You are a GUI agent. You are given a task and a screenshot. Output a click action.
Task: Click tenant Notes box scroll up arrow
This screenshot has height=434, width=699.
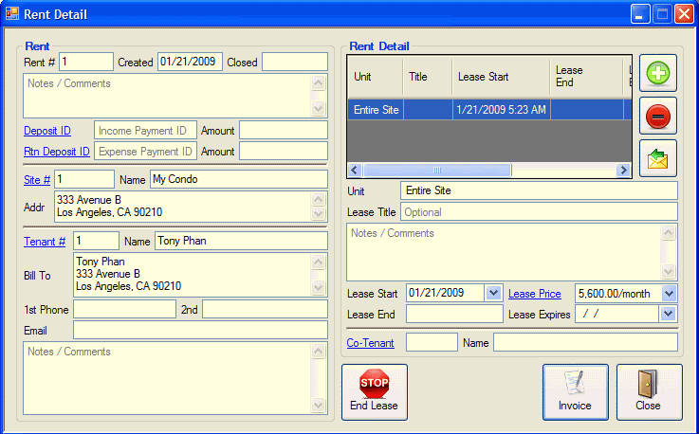click(318, 351)
